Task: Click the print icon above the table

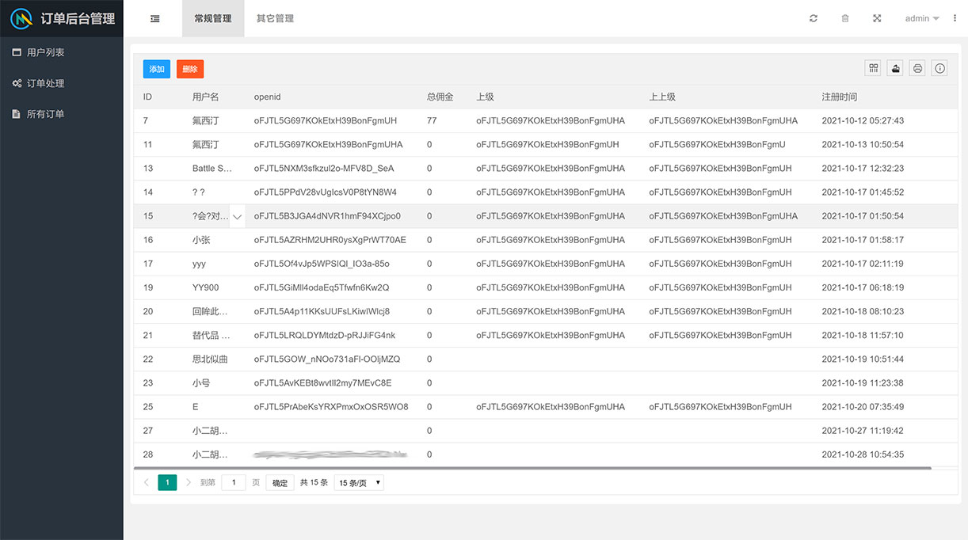Action: (x=917, y=68)
